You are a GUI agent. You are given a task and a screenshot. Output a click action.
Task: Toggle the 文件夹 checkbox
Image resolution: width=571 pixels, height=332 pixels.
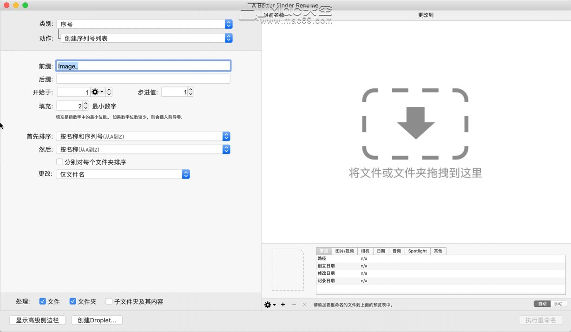pyautogui.click(x=72, y=301)
